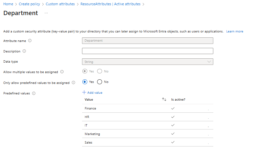Click the Marketing value in the table
Screen dimensions: 253x157
coord(92,134)
